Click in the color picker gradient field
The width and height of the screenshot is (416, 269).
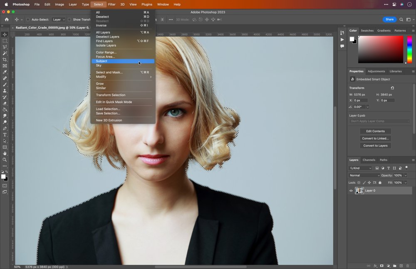381,49
